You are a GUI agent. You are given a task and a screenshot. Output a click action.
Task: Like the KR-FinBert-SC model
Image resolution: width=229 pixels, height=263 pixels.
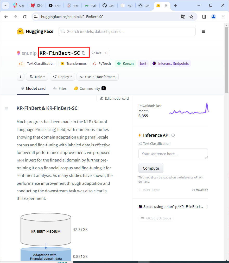[97, 53]
